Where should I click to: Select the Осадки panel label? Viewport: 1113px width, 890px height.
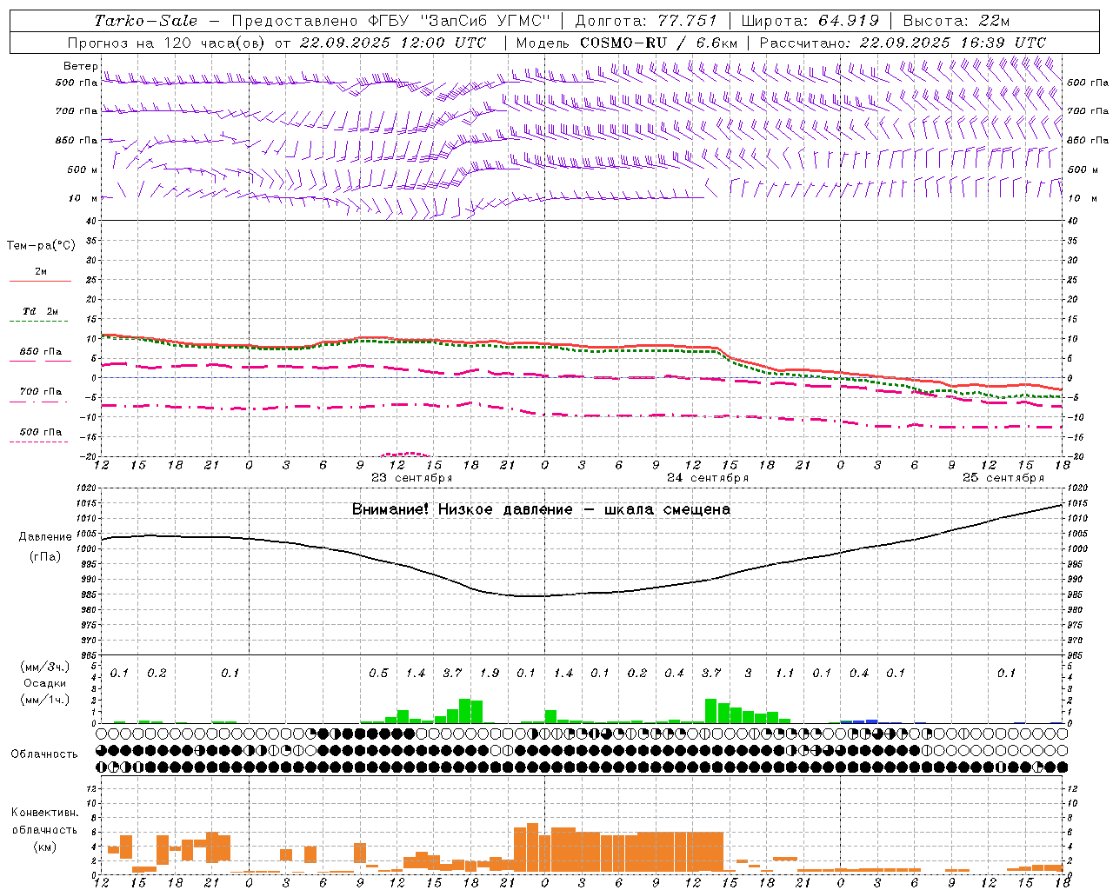tap(45, 683)
